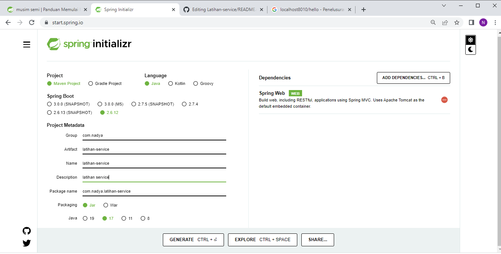Select Gradle Project as the project type
This screenshot has height=254, width=501.
point(91,83)
